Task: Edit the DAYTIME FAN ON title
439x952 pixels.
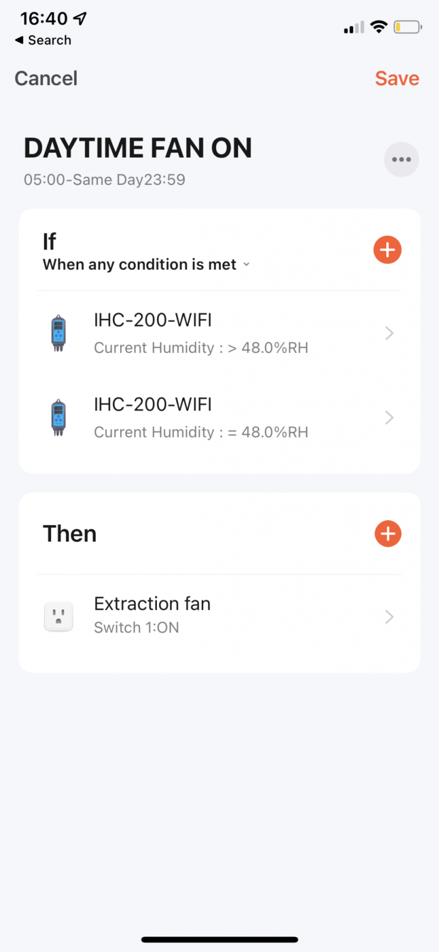Action: click(x=138, y=148)
